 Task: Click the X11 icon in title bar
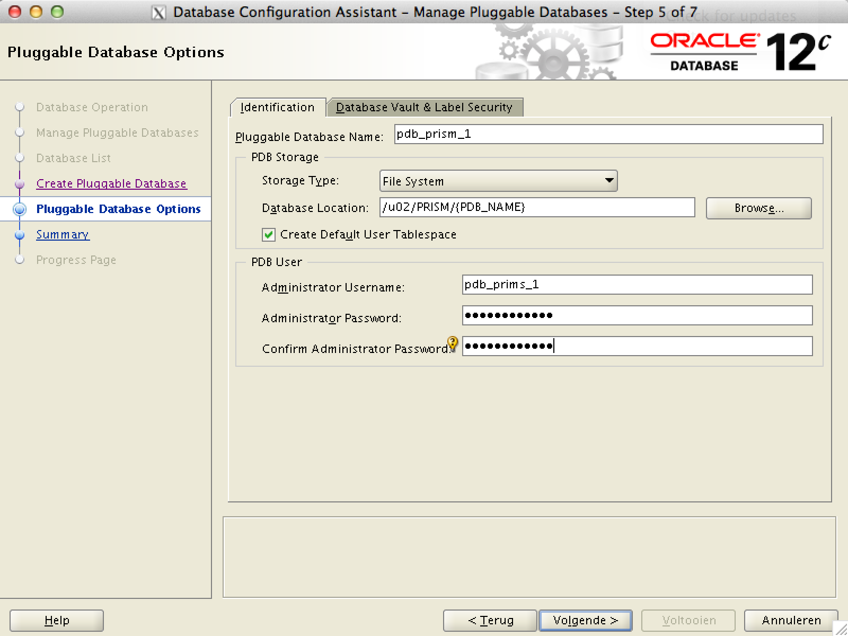coord(158,13)
